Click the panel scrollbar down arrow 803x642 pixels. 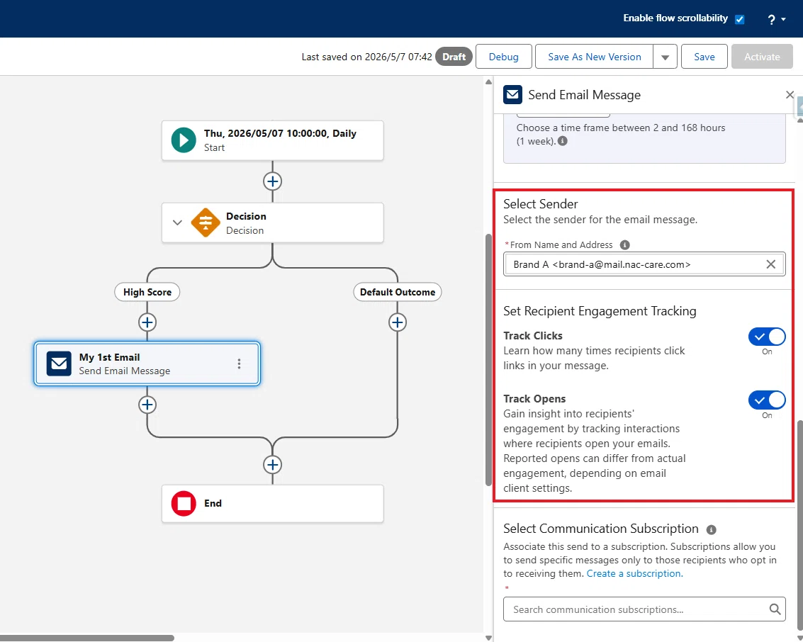pyautogui.click(x=799, y=637)
